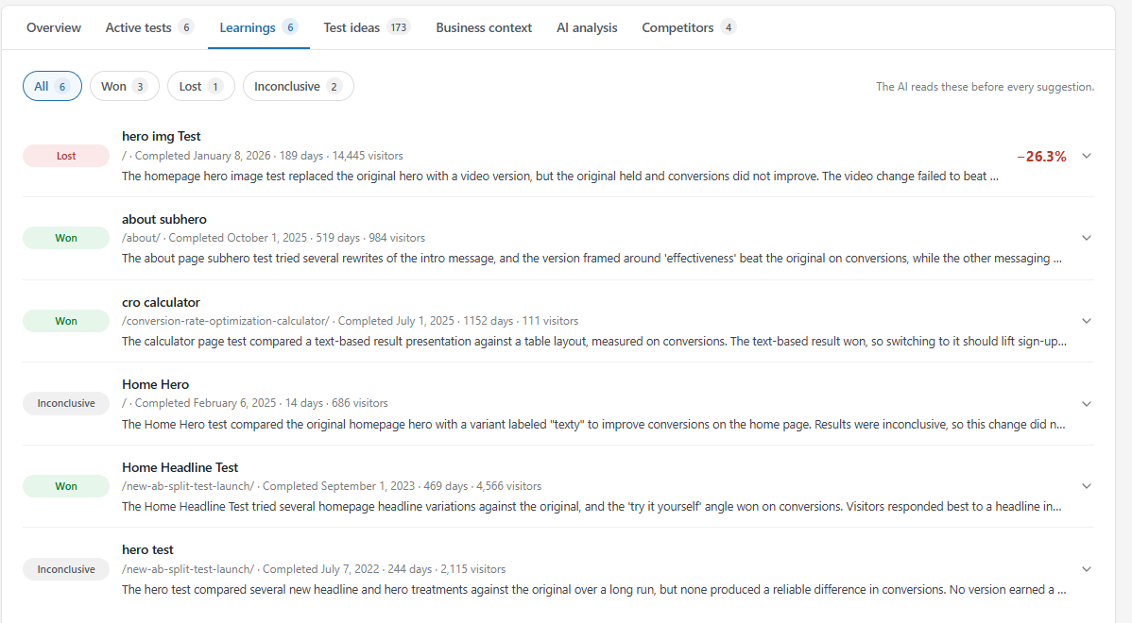The width and height of the screenshot is (1132, 623).
Task: Click the hero img Test title
Action: point(161,136)
